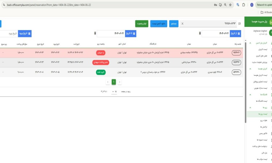Clear the search box with the X icon
272x163 pixels.
[x=182, y=24]
